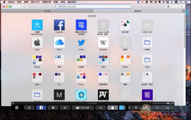Open the folder tile left of the Design folder
Screen dimensions: 191x120
pyautogui.click(x=103, y=60)
